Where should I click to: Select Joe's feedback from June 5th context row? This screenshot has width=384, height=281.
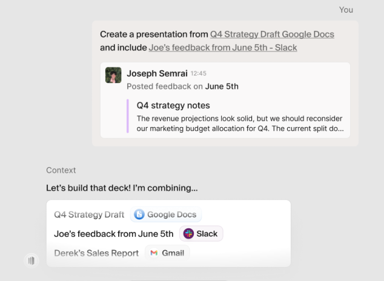(x=168, y=234)
